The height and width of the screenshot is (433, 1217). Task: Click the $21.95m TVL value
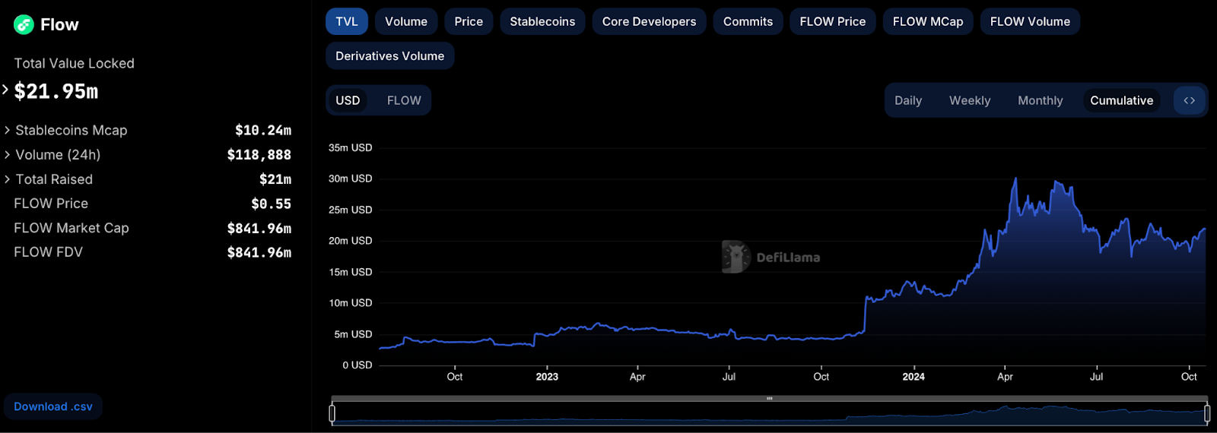[x=56, y=91]
